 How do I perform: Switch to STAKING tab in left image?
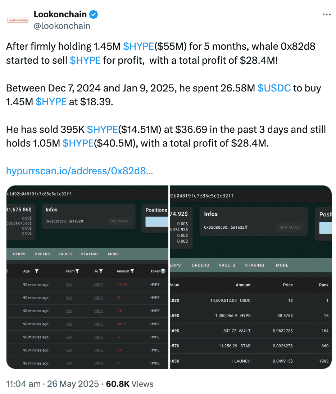click(x=89, y=254)
